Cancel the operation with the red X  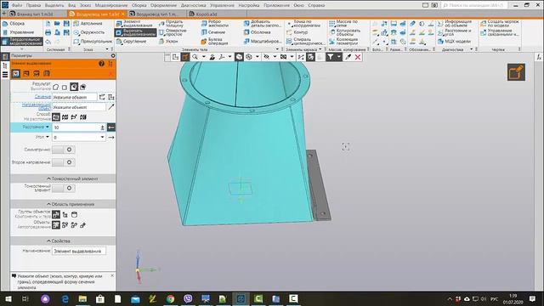click(358, 57)
